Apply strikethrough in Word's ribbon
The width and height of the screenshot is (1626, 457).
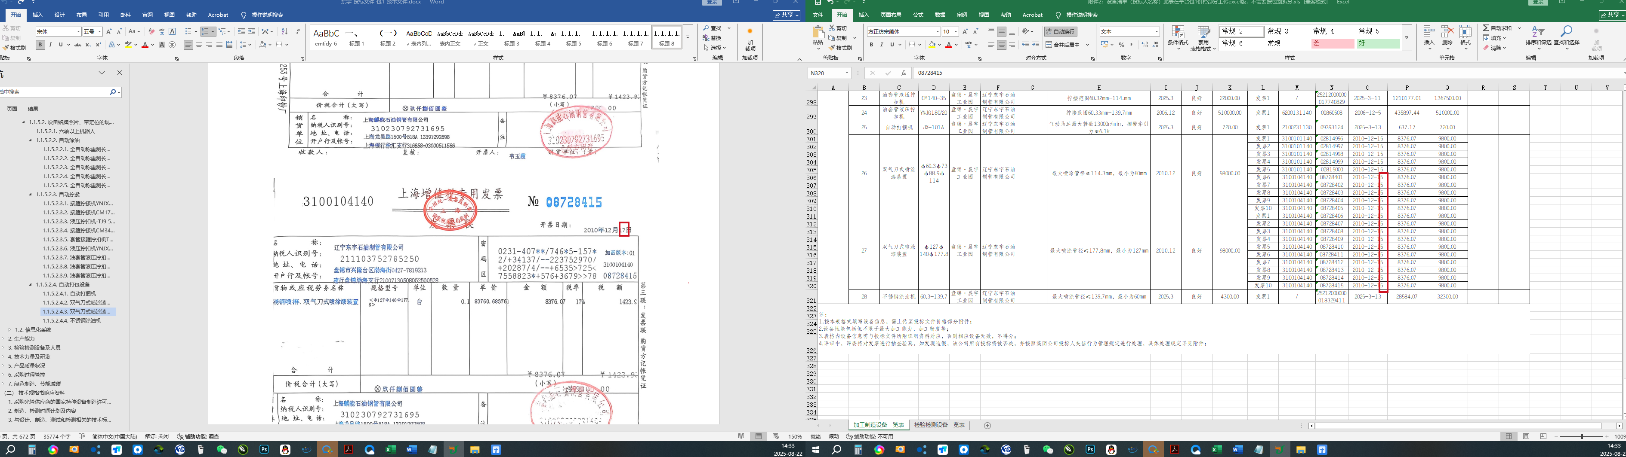pyautogui.click(x=77, y=45)
